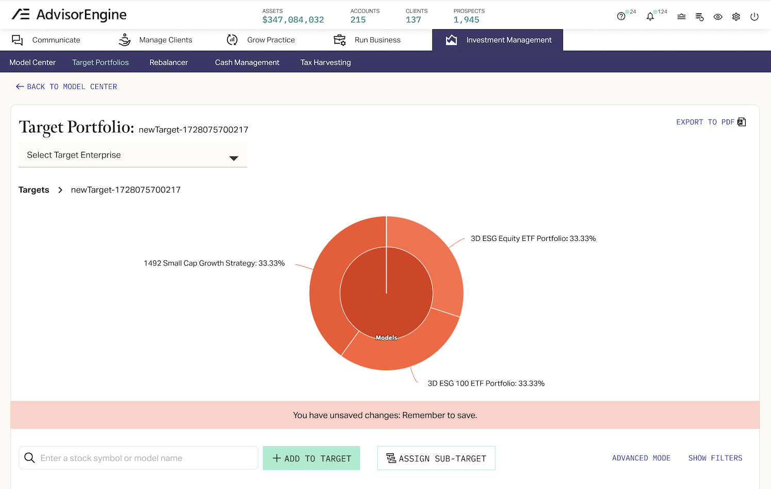This screenshot has width=771, height=489.
Task: Open the Investment Management menu
Action: 498,40
